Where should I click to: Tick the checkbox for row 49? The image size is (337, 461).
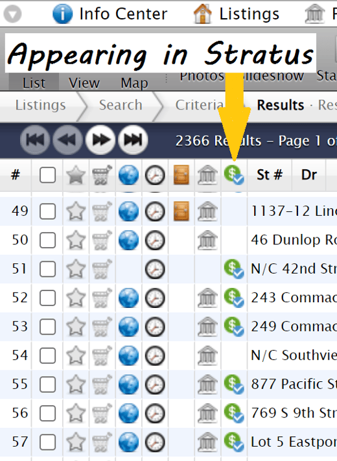pyautogui.click(x=48, y=211)
